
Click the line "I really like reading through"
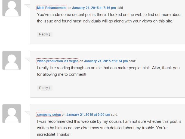click(108, 68)
